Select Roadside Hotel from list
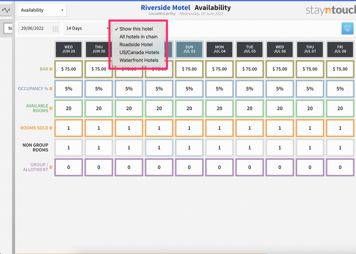This screenshot has width=356, height=254. (x=136, y=45)
